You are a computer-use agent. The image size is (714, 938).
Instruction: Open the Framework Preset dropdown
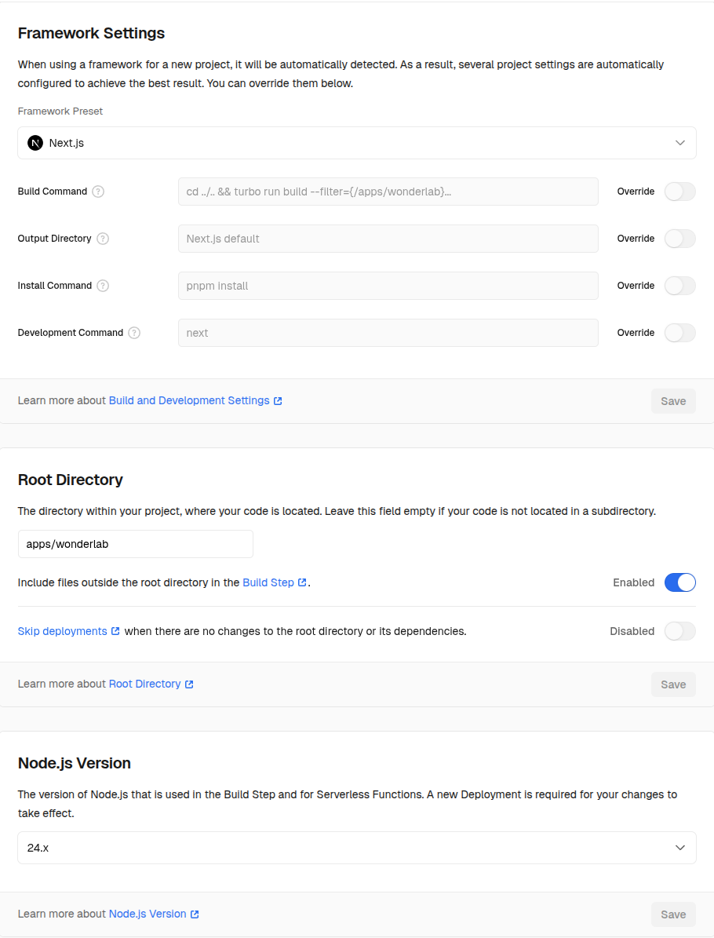[x=357, y=143]
